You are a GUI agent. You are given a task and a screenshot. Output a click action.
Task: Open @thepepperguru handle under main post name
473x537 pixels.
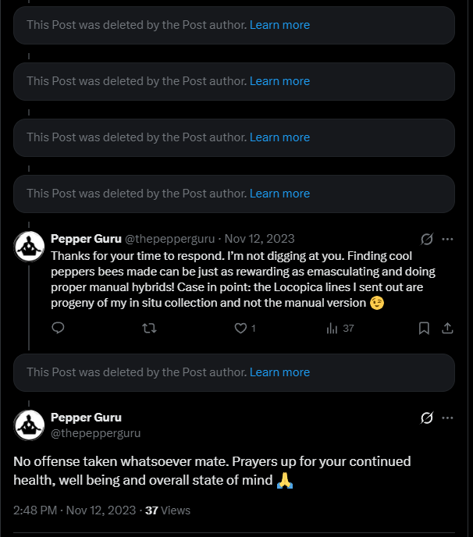tap(95, 432)
